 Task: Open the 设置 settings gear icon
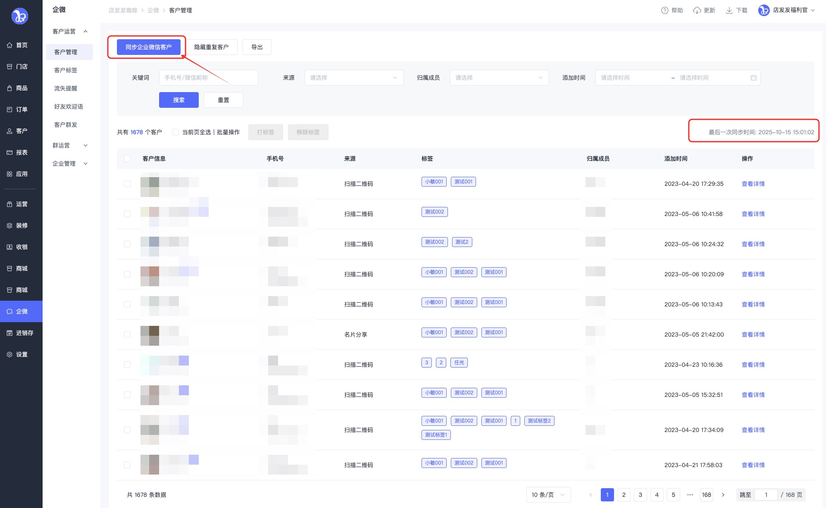10,355
